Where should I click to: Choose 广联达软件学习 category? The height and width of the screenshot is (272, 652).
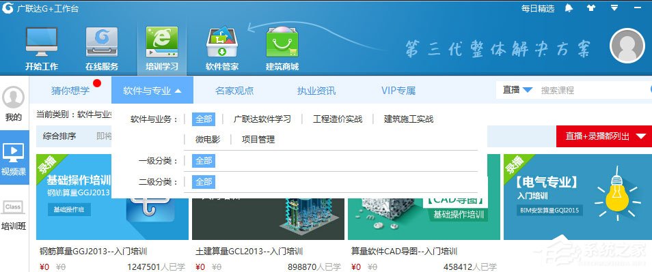(262, 119)
